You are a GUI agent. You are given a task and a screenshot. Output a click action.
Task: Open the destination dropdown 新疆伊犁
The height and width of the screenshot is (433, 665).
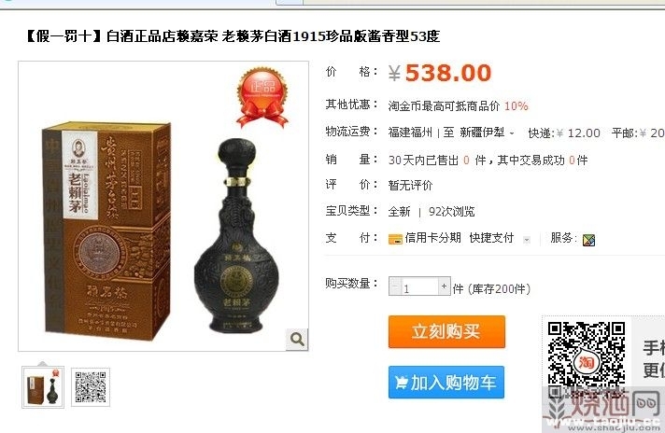click(487, 133)
